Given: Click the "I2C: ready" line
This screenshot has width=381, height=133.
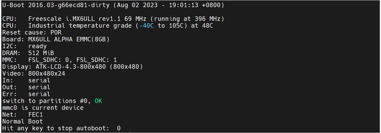Looking at the screenshot, I should (x=24, y=46).
